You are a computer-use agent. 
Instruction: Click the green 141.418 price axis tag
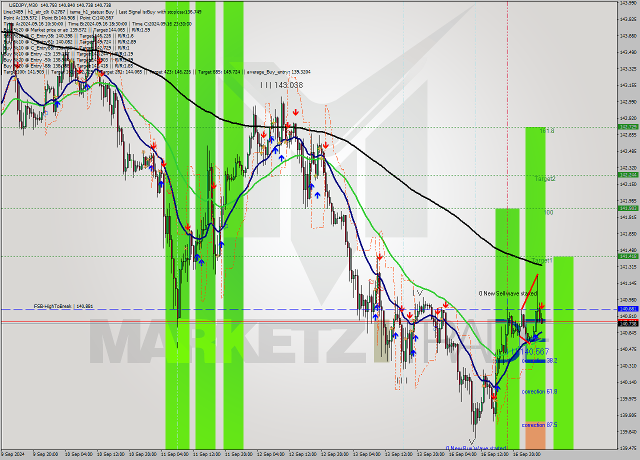pyautogui.click(x=628, y=256)
